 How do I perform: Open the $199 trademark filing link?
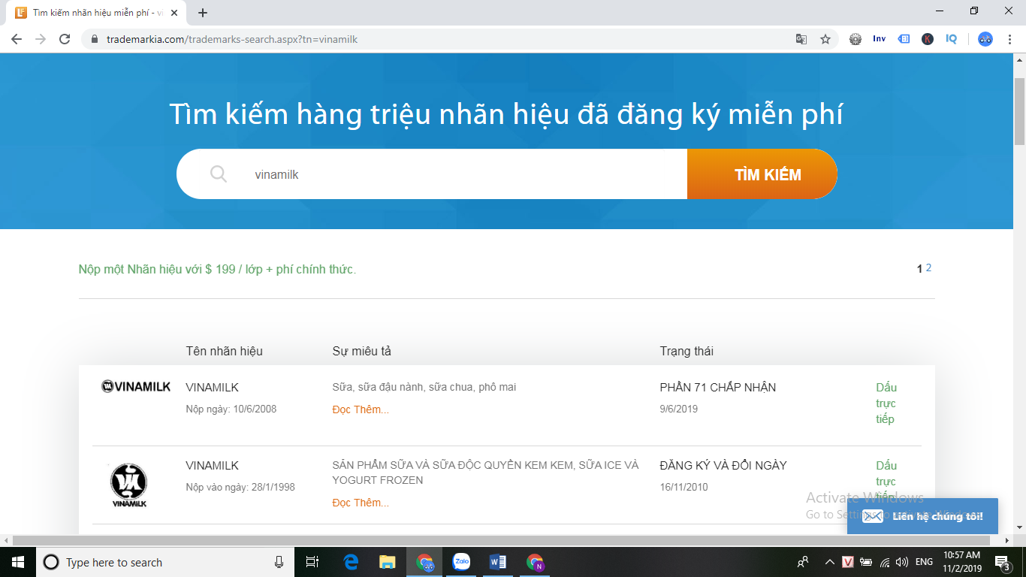[x=217, y=269]
